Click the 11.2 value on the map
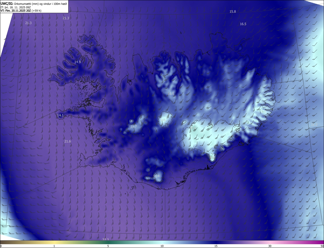 tap(314, 125)
